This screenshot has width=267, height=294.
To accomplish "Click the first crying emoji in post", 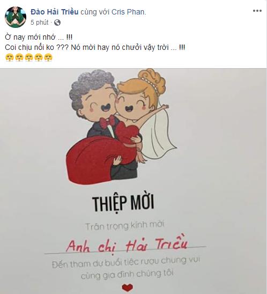I will pyautogui.click(x=9, y=57).
